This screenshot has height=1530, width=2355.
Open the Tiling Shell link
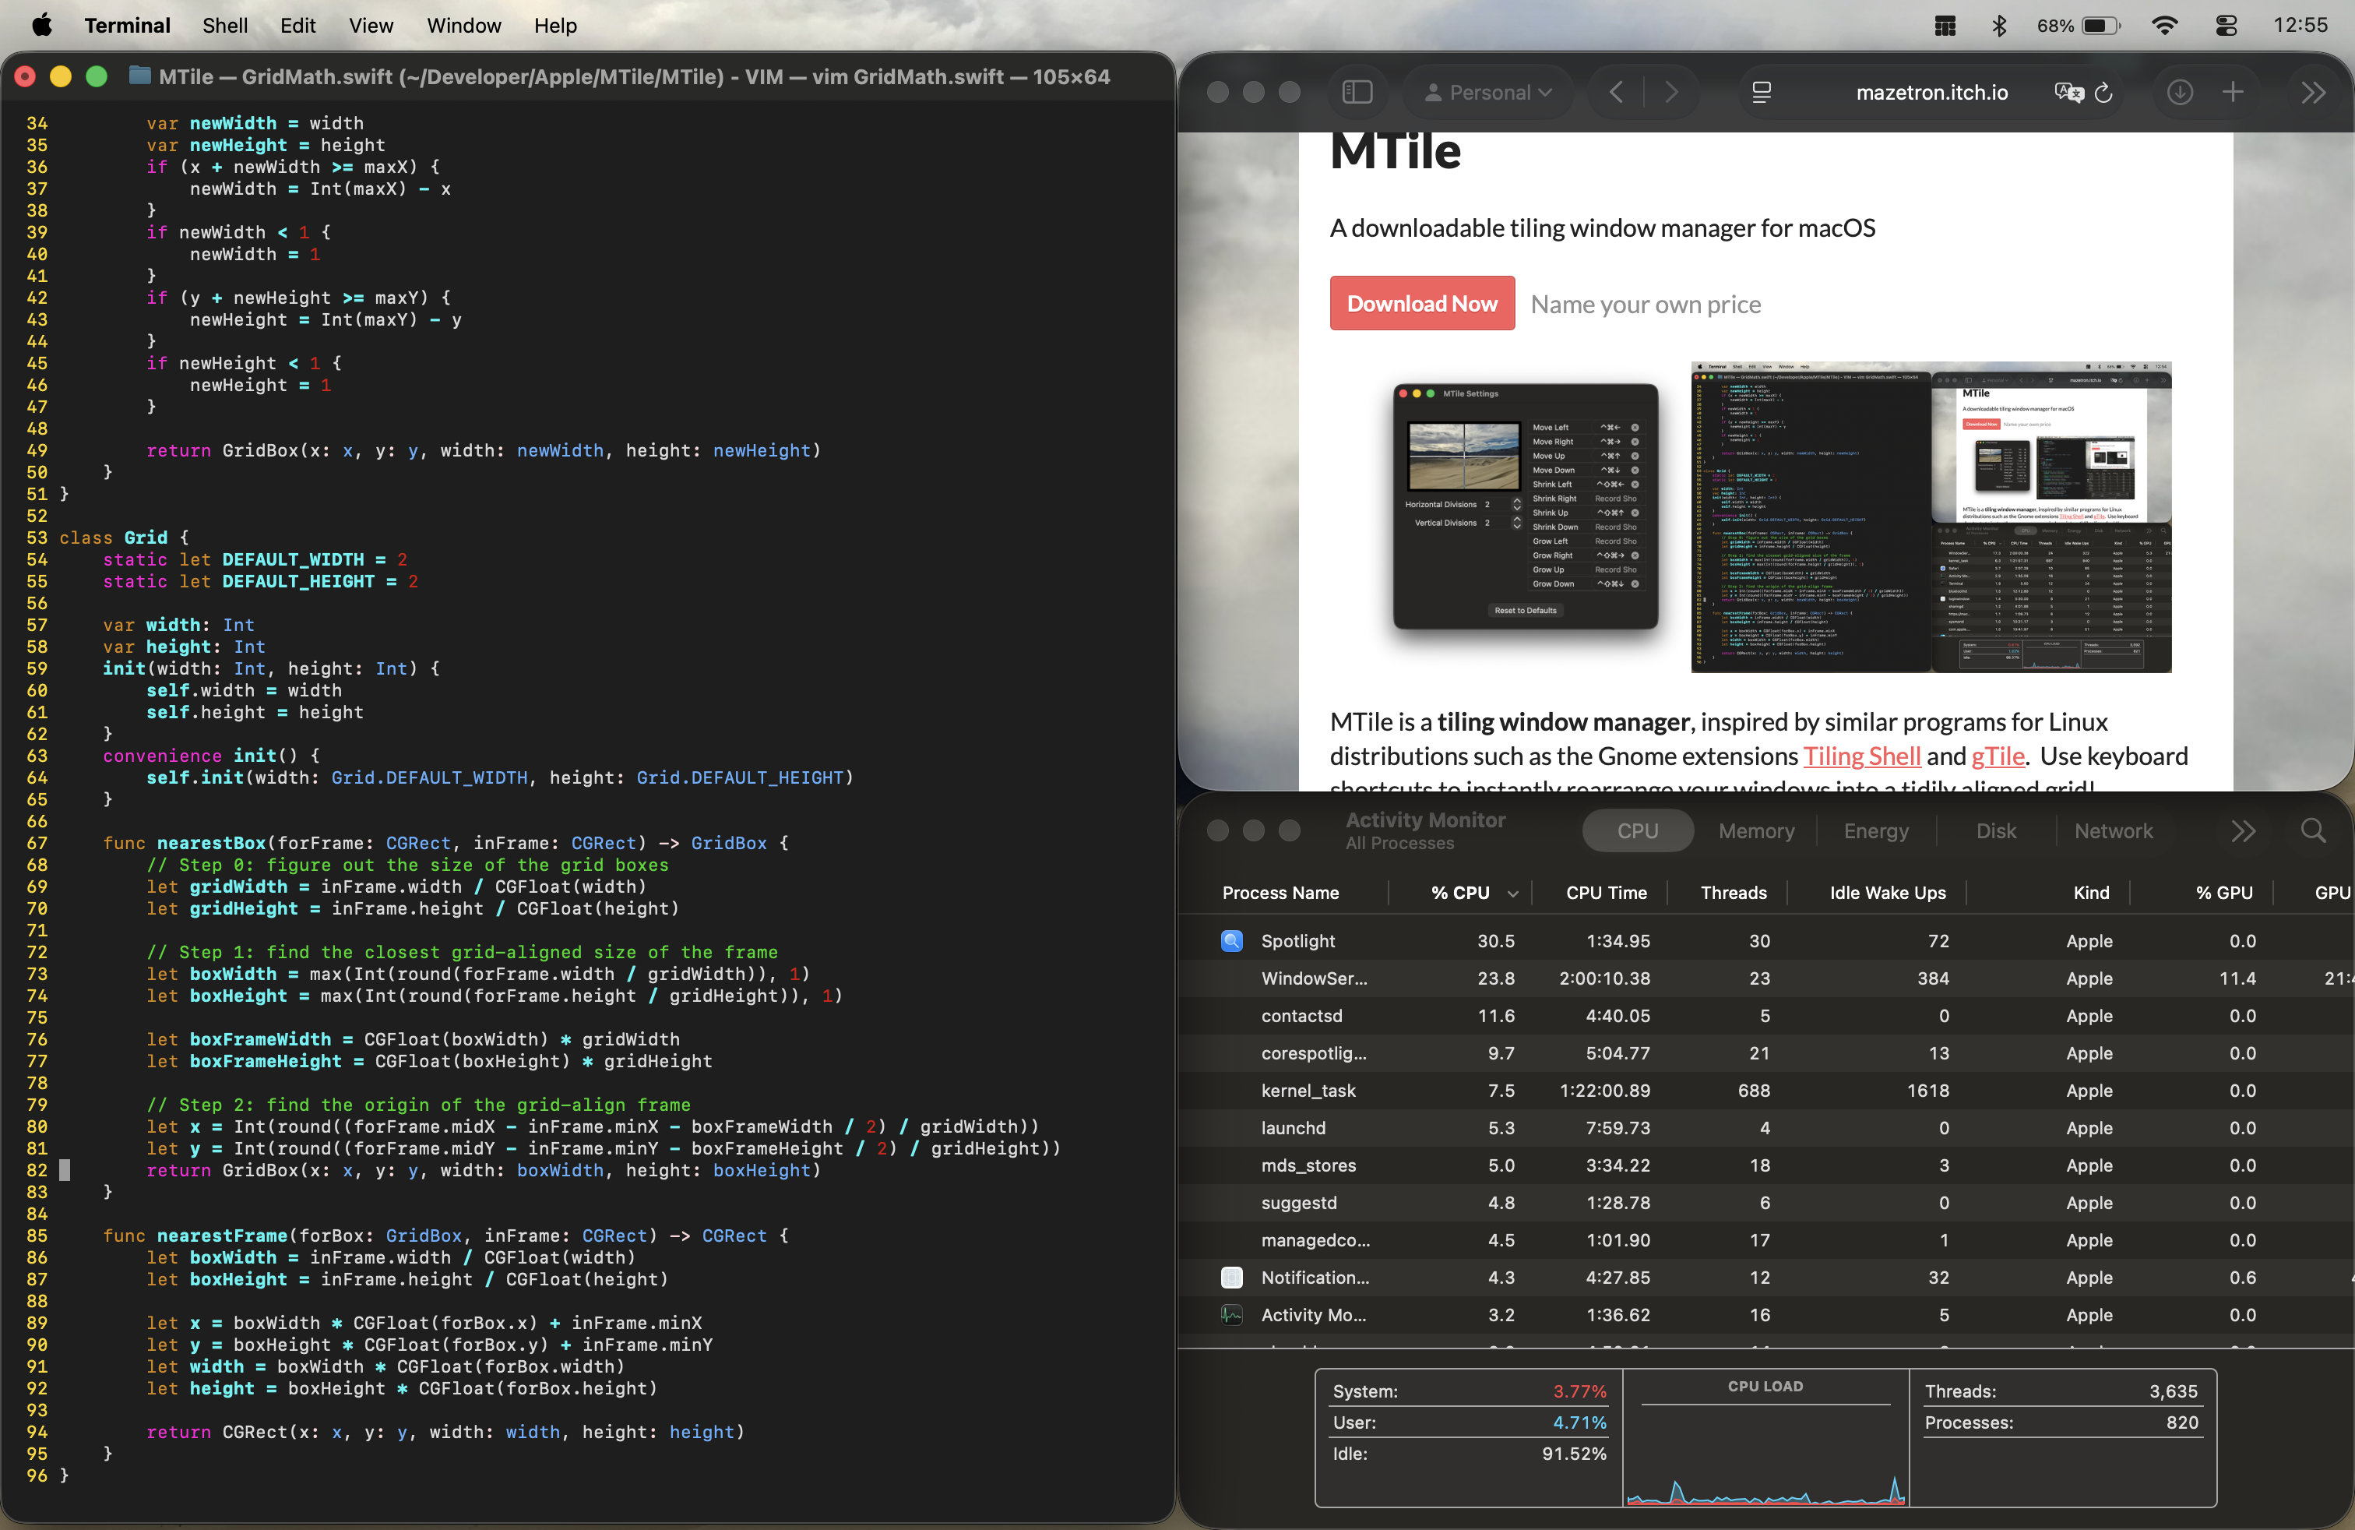point(1861,756)
